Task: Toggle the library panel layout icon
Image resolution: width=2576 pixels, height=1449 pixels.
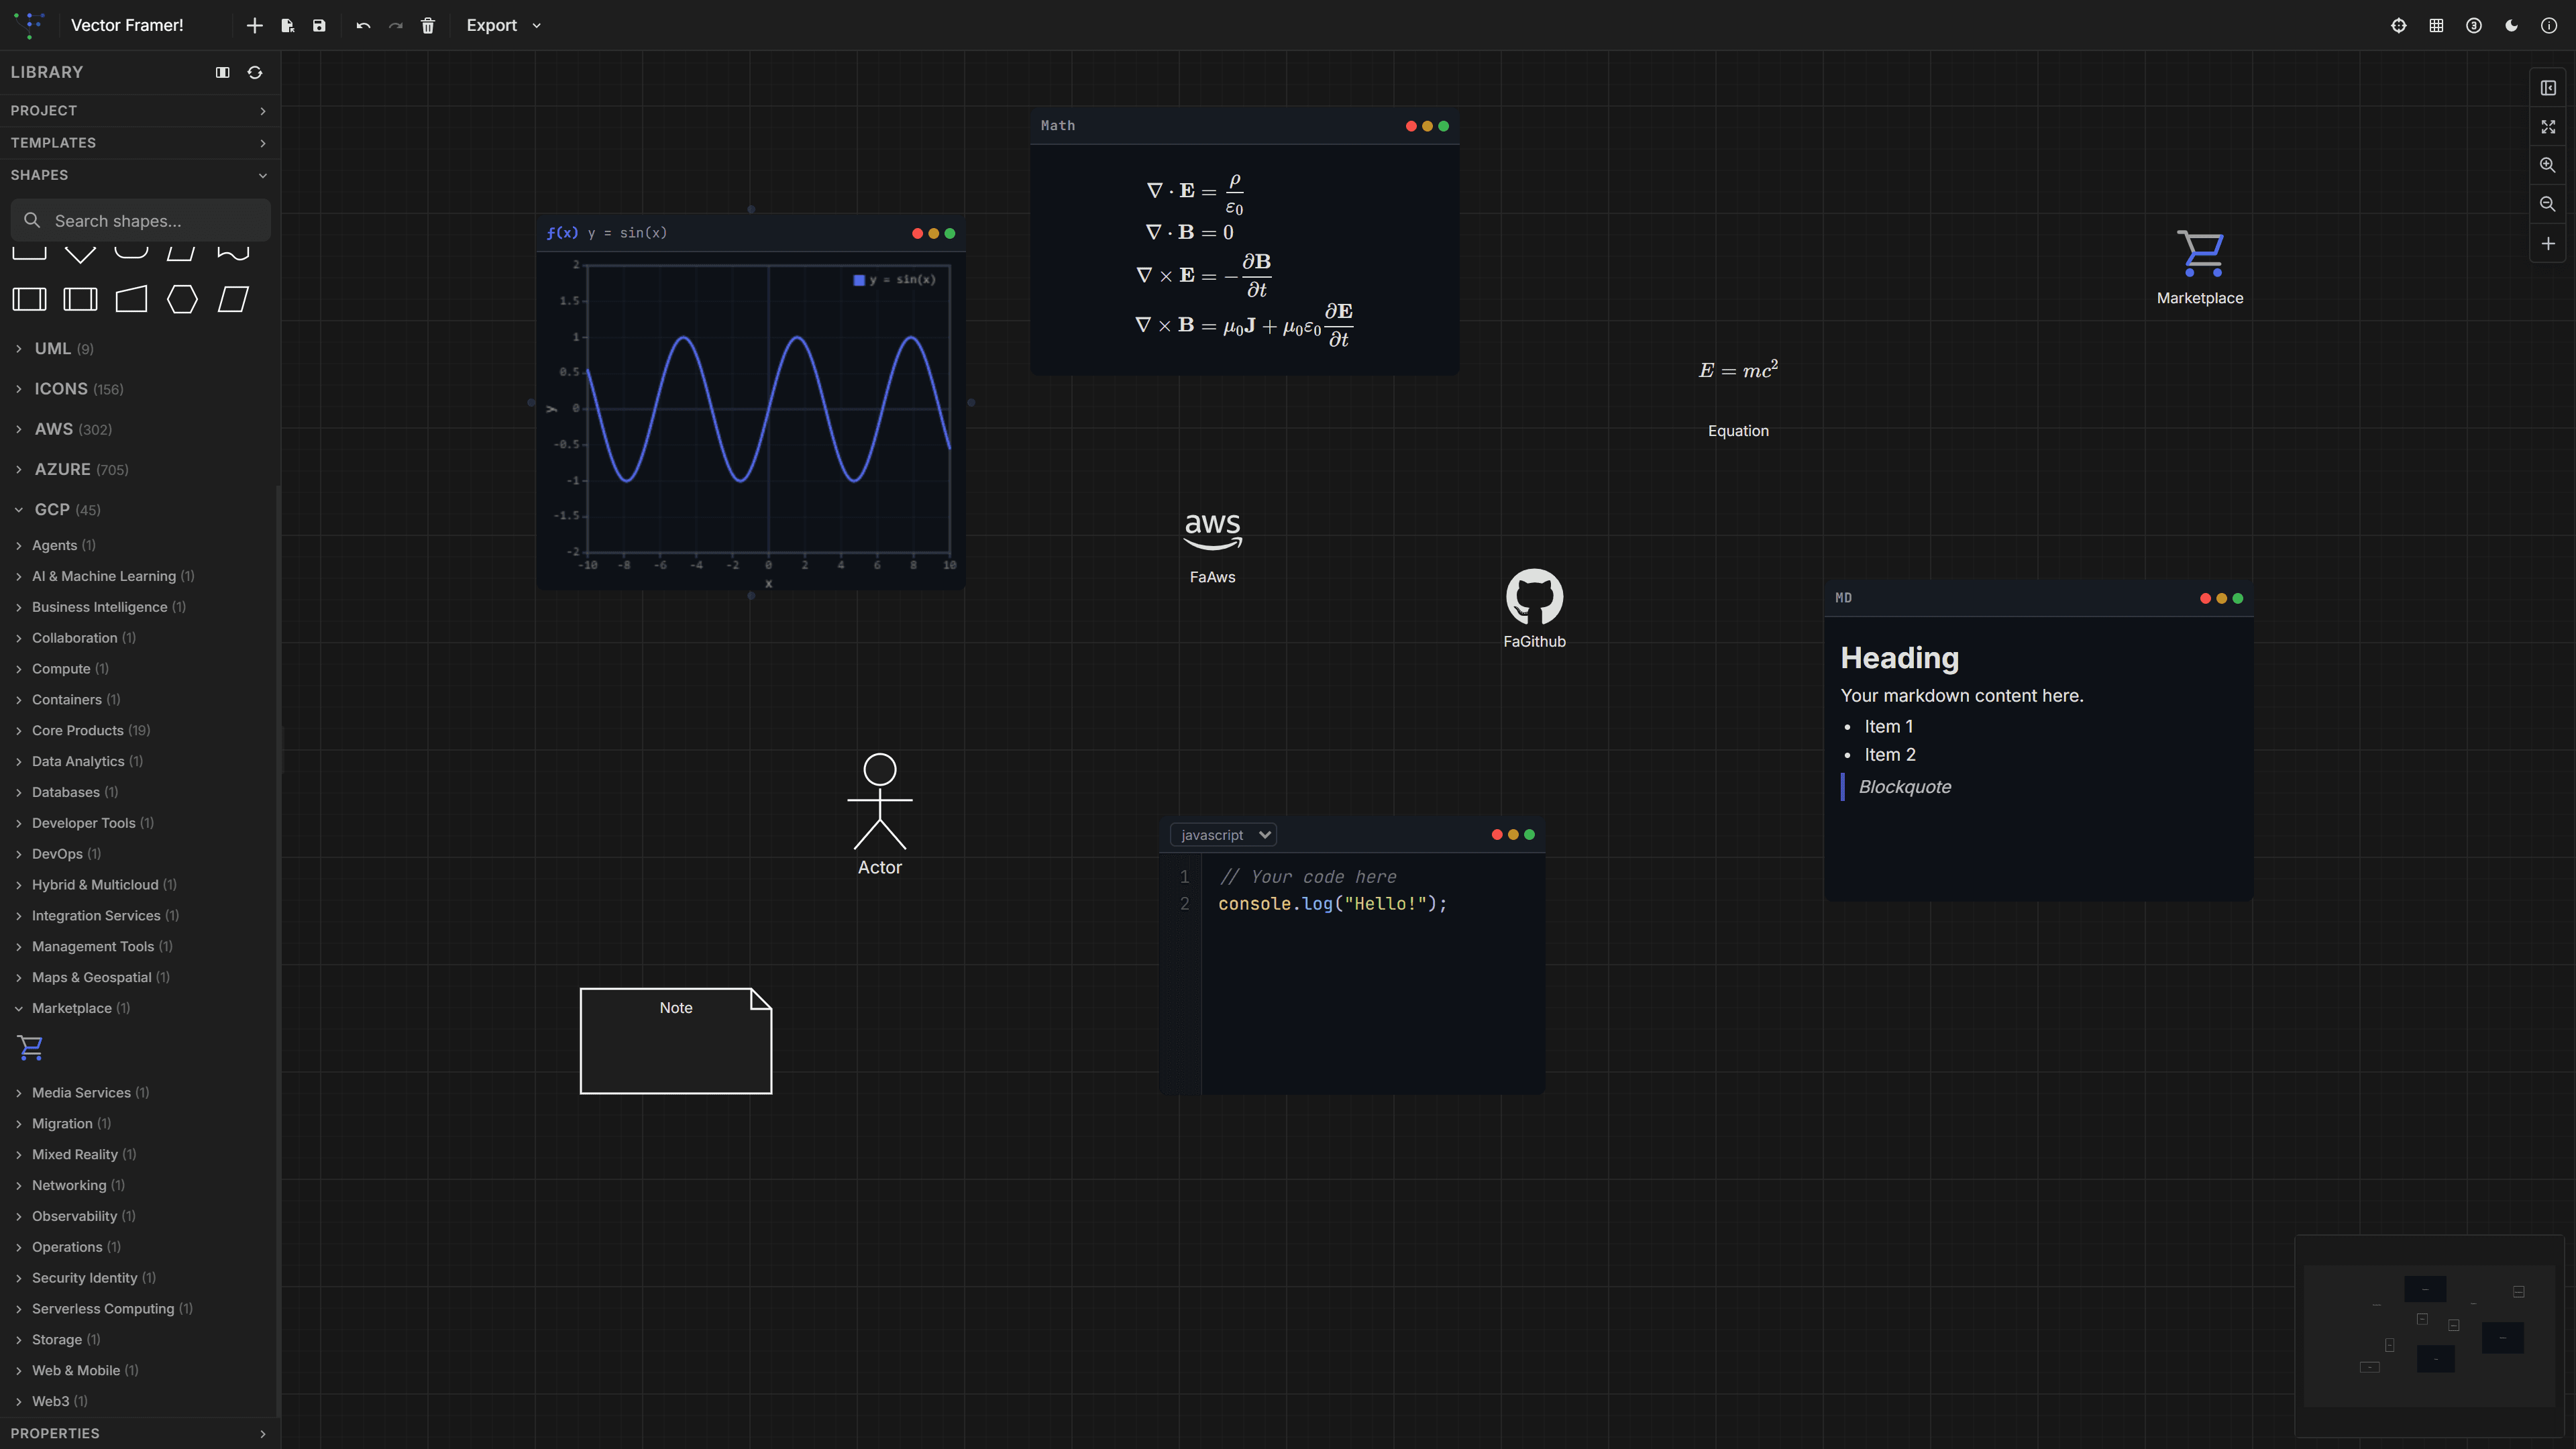Action: click(x=223, y=72)
